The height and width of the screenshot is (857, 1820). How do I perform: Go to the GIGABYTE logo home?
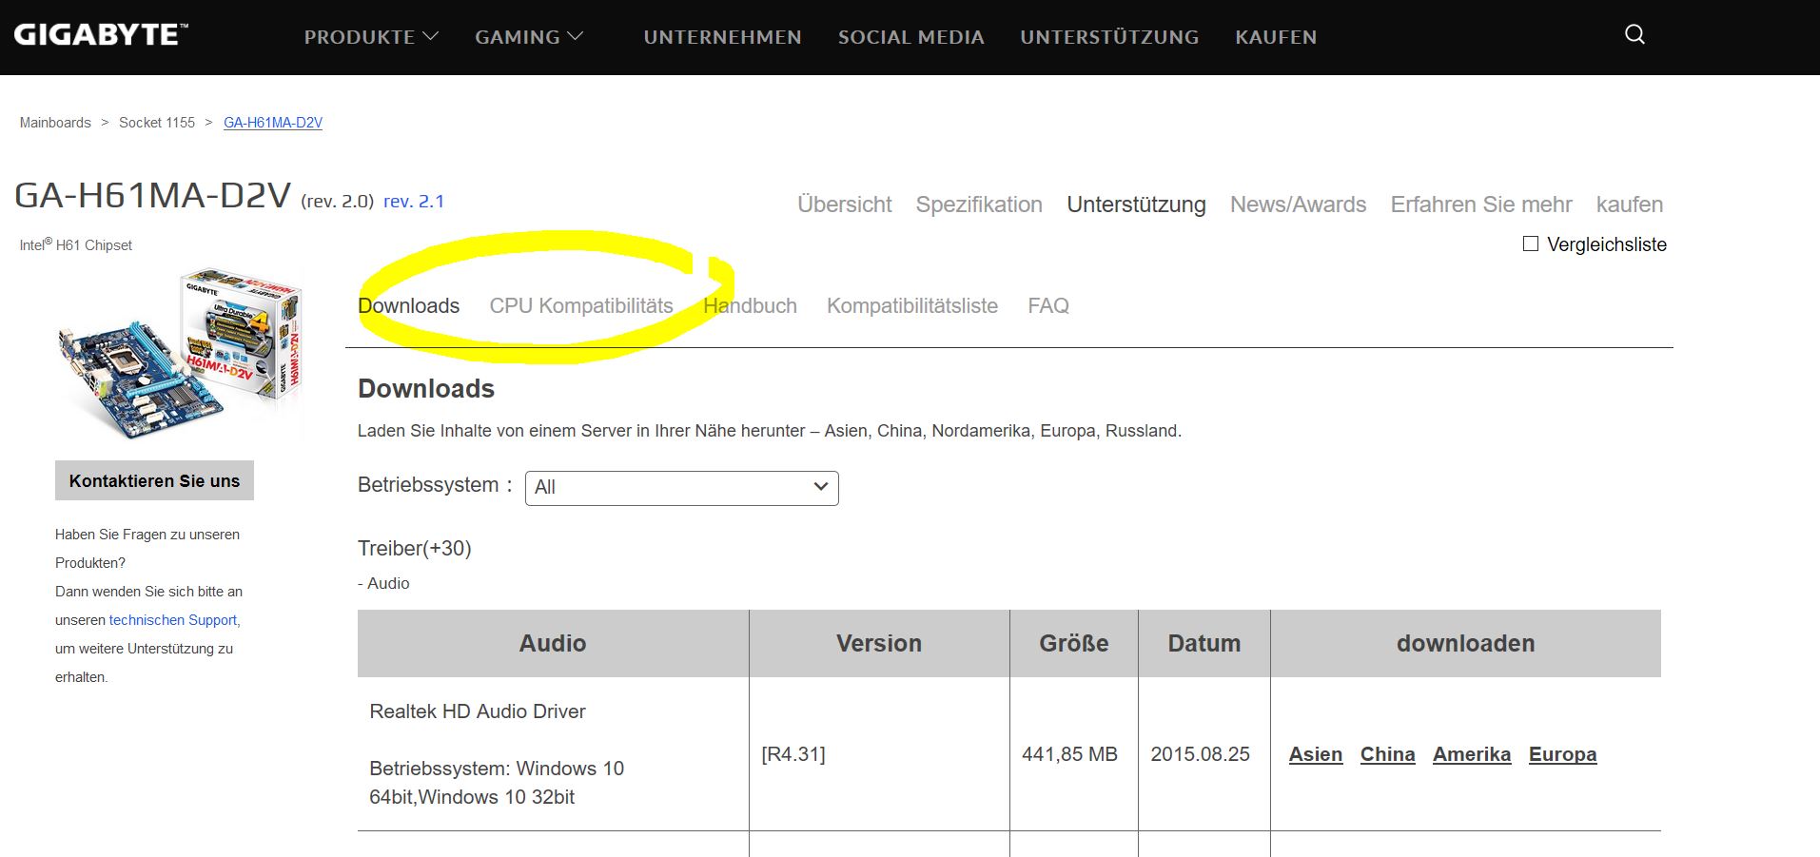(101, 35)
